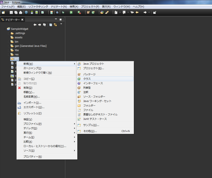This screenshot has width=212, height=178.
Task: Maximize the Navigator view panel
Action: click(61, 19)
